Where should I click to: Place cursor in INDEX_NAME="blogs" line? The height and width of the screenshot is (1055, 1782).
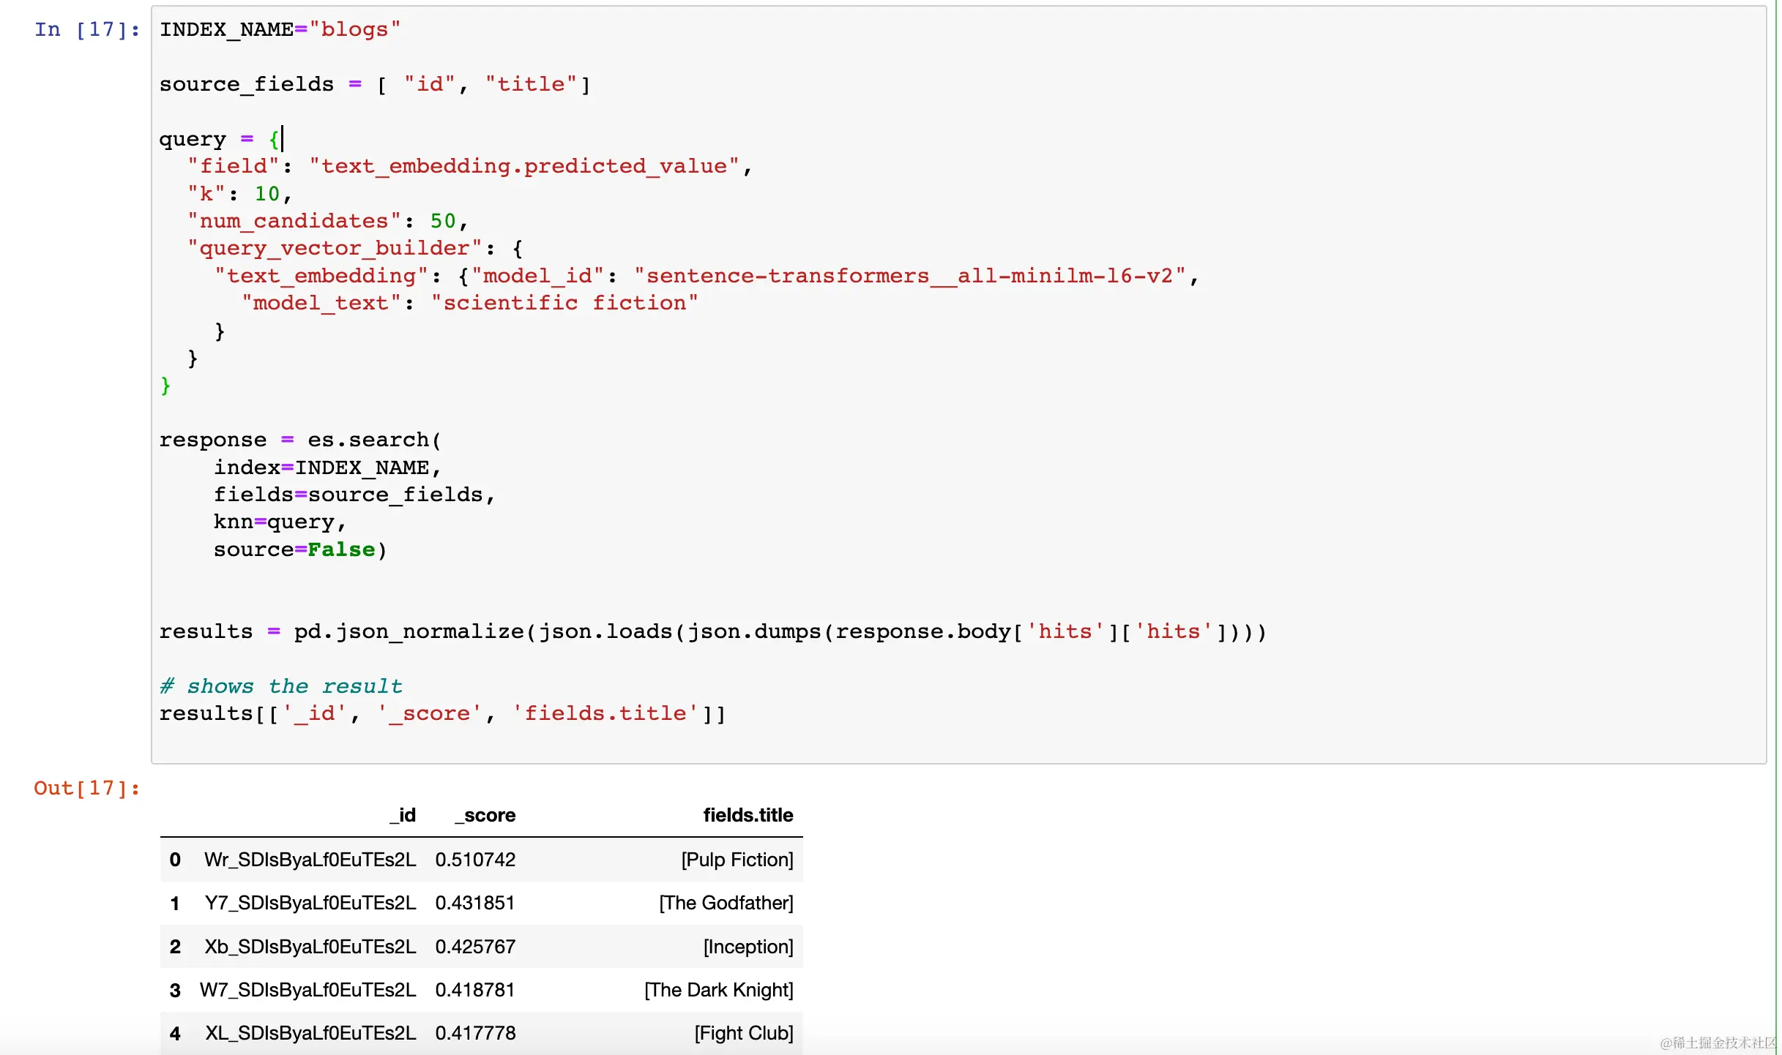coord(280,29)
